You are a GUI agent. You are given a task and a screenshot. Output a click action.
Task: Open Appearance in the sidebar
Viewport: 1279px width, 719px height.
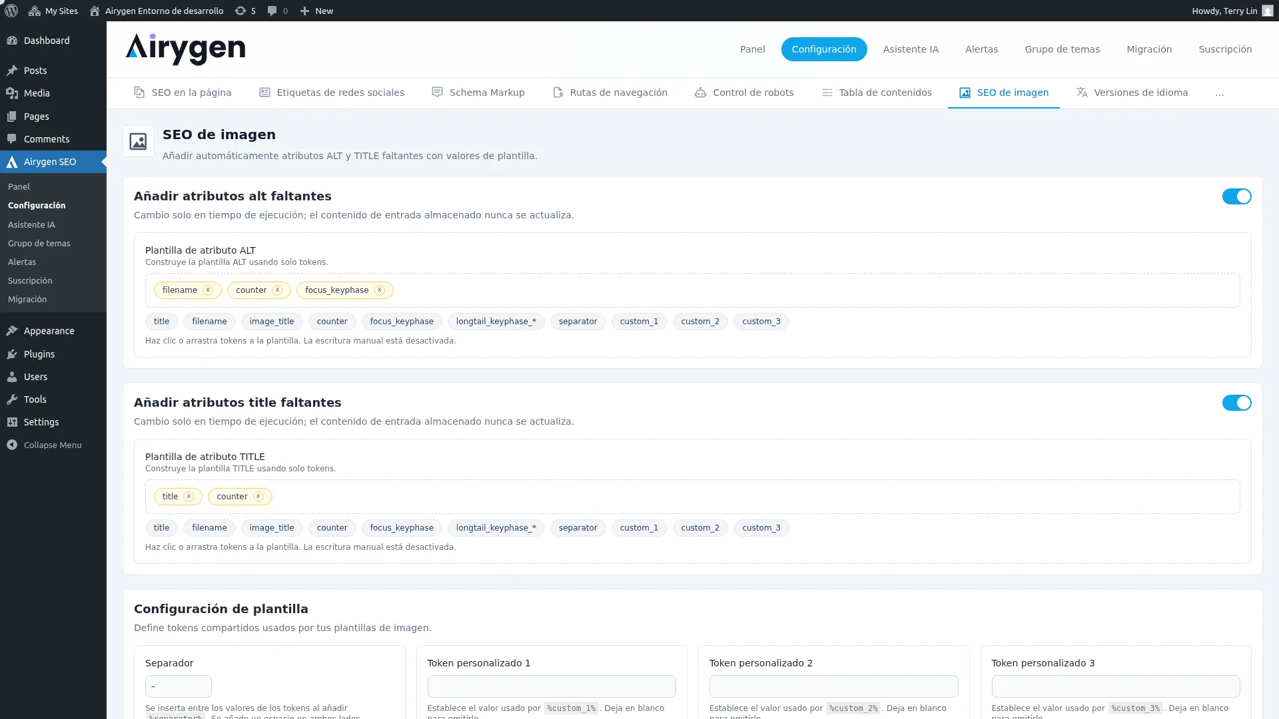[53, 331]
